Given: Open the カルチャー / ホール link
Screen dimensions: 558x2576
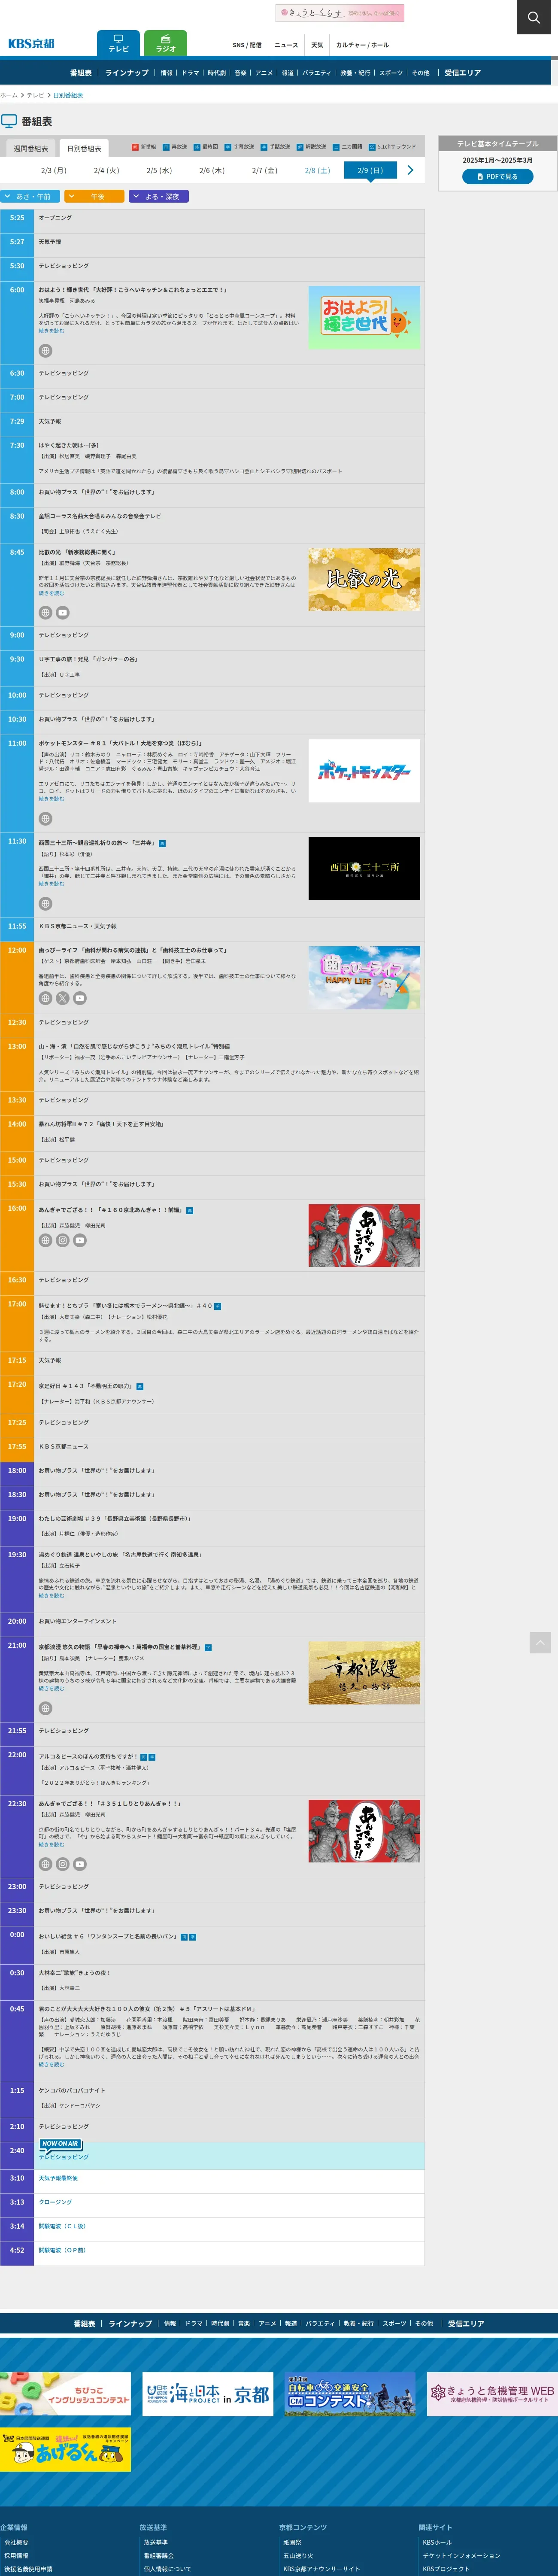Looking at the screenshot, I should (362, 45).
